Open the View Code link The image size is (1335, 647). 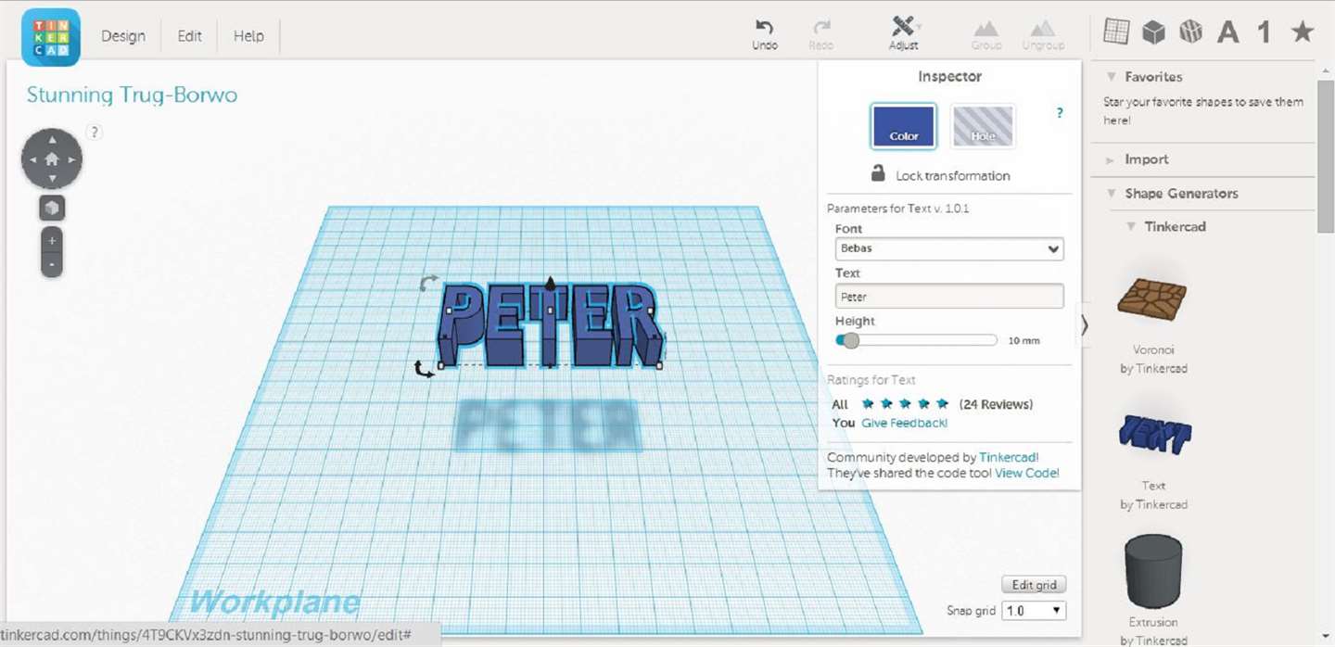pos(1026,473)
